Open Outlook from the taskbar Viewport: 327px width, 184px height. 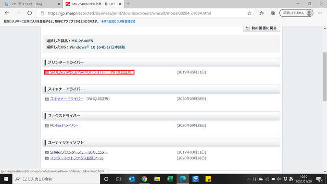pyautogui.click(x=131, y=179)
